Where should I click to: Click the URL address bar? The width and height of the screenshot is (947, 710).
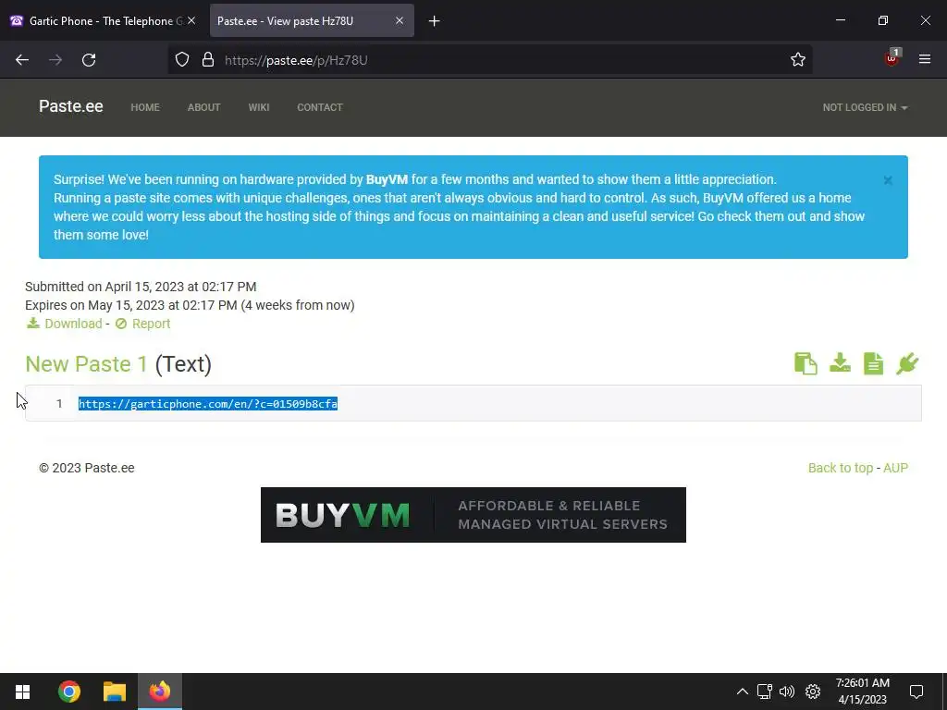pos(489,60)
